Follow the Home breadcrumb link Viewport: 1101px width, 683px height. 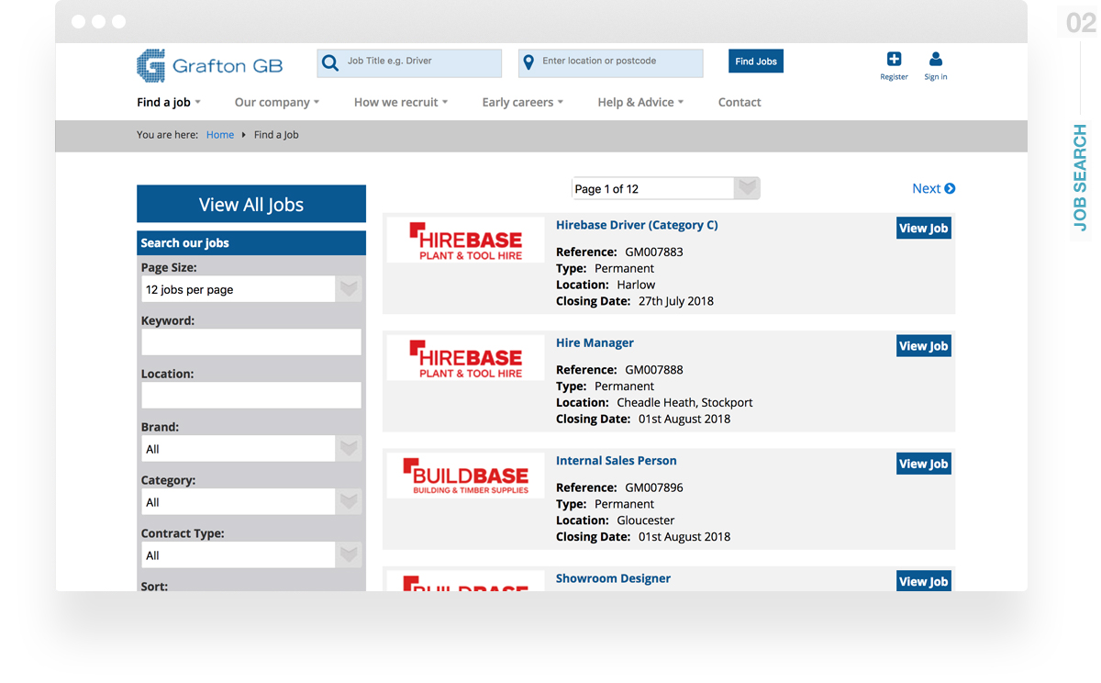click(220, 135)
